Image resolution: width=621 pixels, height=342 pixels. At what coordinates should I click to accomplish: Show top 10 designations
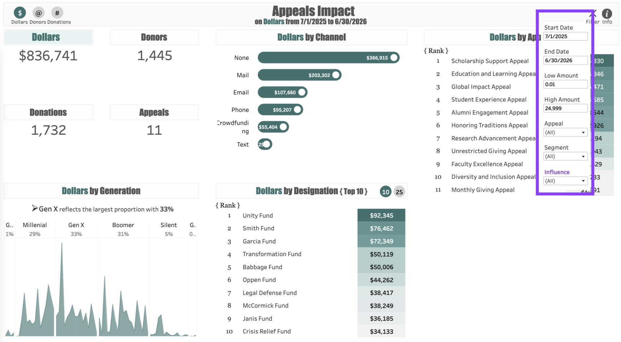click(385, 192)
